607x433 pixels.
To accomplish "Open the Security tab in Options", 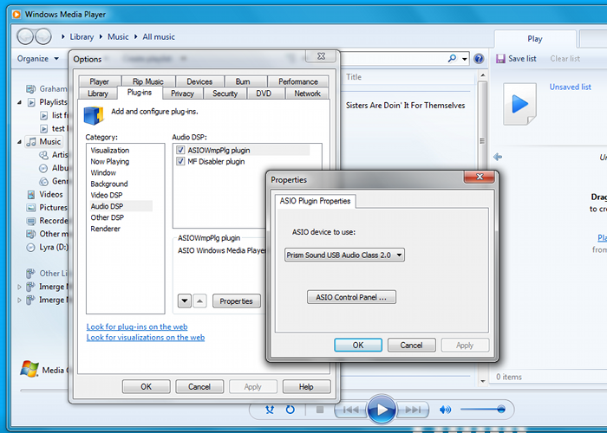I will tap(225, 94).
